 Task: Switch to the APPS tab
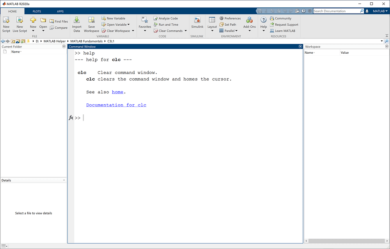(60, 11)
